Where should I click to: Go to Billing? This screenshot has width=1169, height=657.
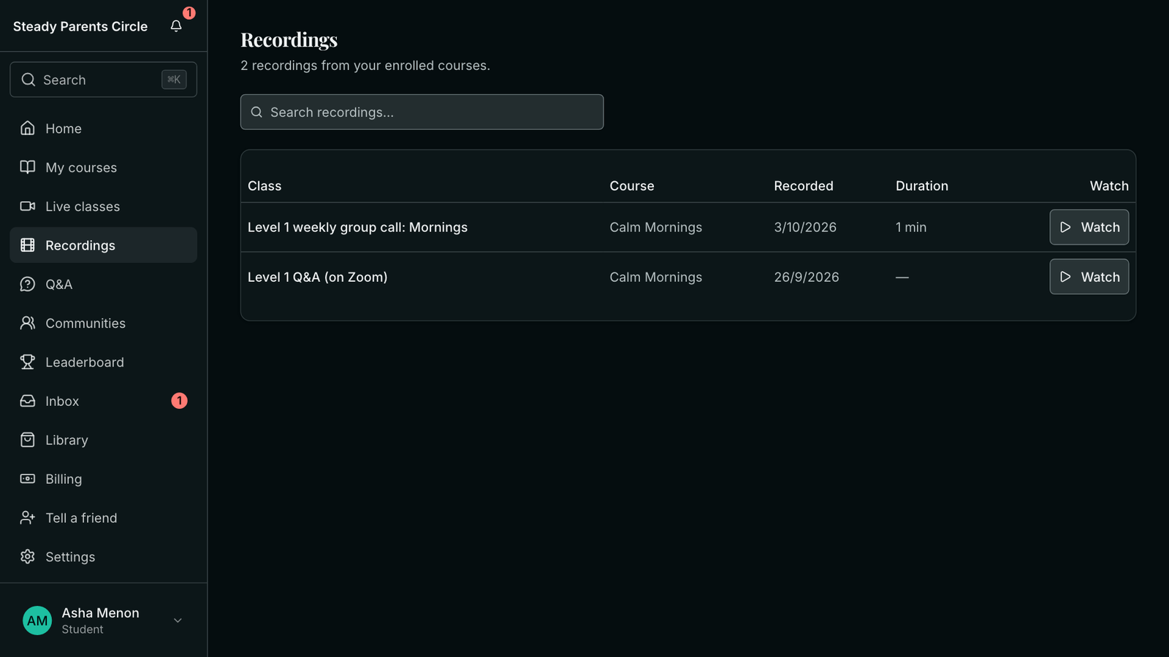104,479
